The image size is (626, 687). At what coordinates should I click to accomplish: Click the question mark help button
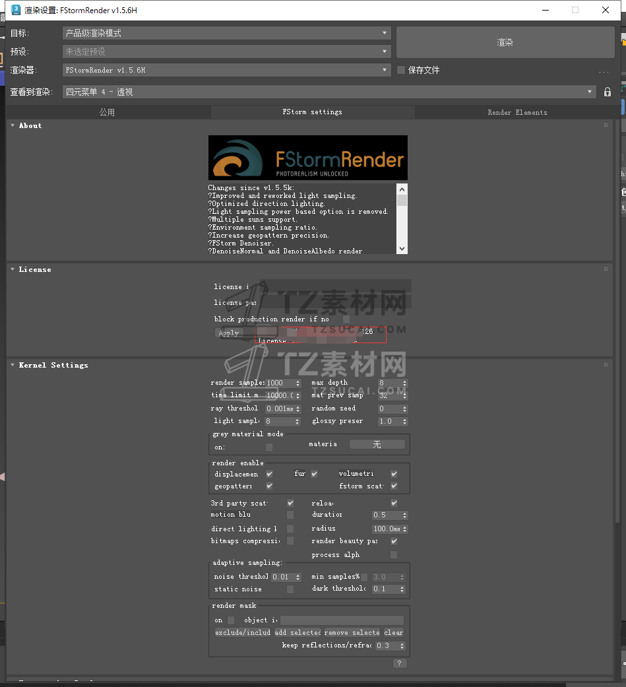tap(400, 663)
